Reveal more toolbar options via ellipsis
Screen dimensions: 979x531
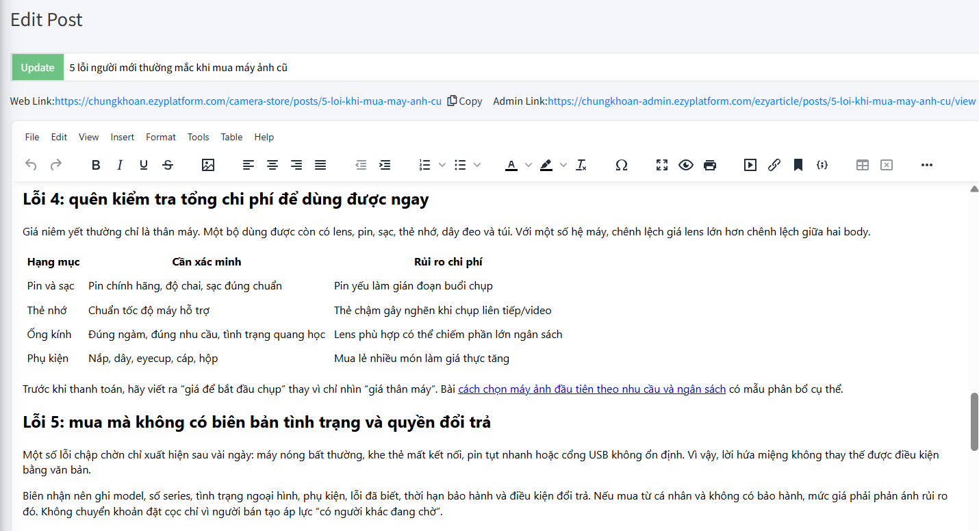927,165
